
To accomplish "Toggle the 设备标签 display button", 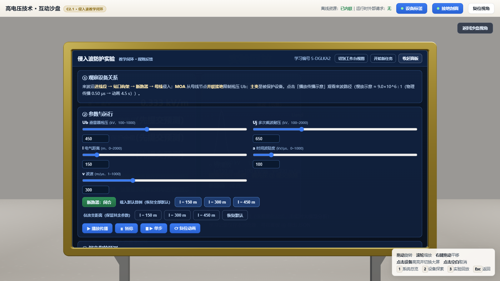I will pyautogui.click(x=412, y=8).
